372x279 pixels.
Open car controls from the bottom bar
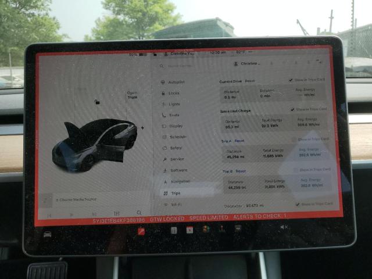click(48, 234)
